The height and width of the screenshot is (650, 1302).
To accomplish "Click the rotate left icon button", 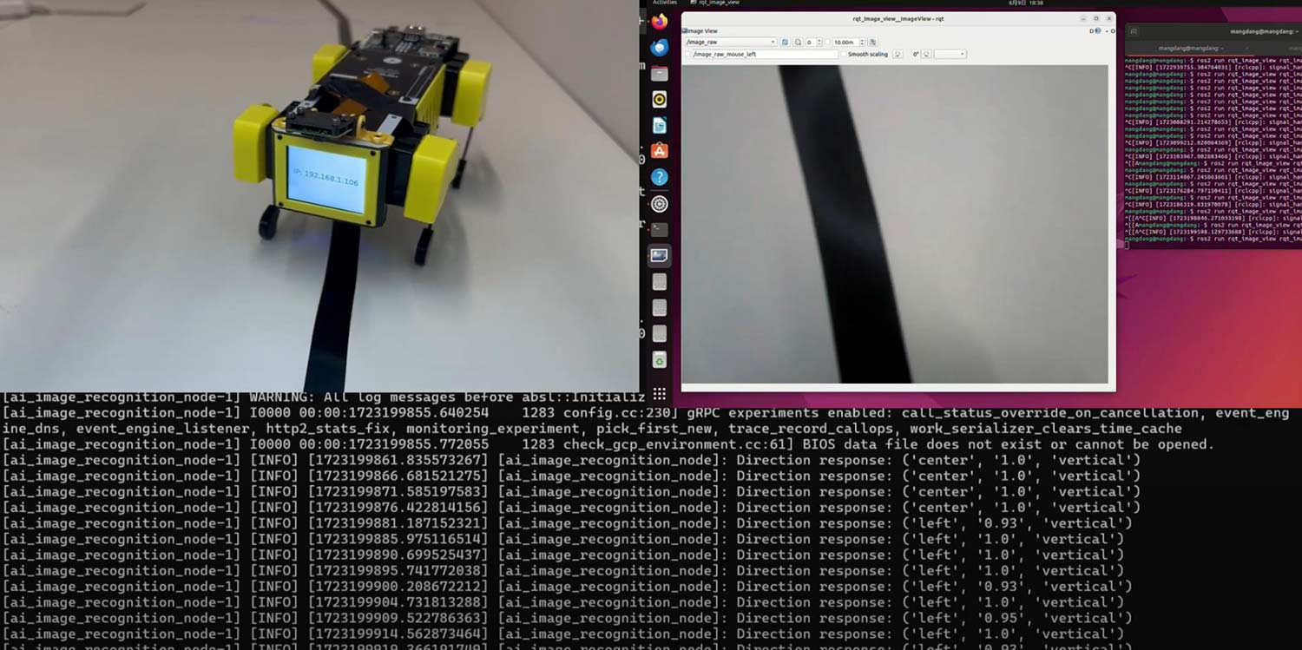I will [898, 54].
